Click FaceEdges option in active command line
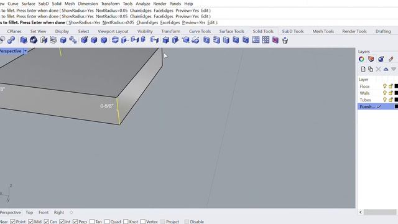Screen dimensions: 398x224 (x=170, y=22)
